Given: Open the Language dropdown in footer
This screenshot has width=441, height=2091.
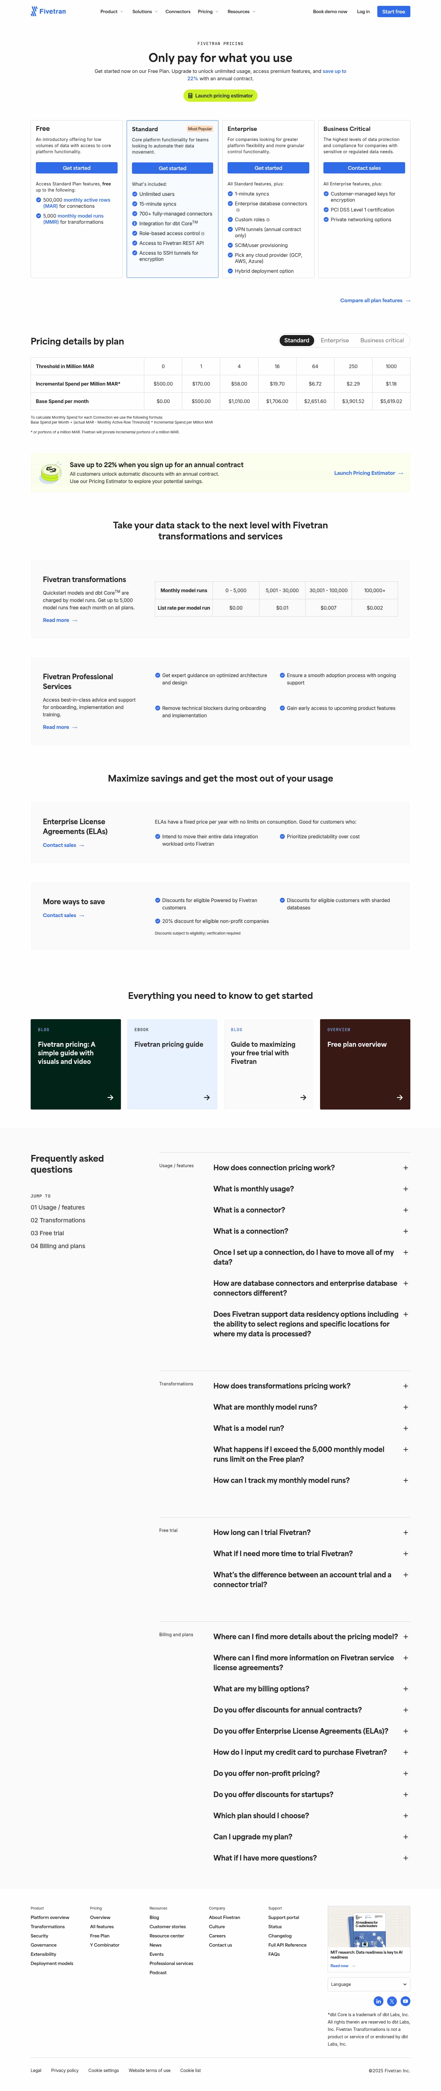Looking at the screenshot, I should click(369, 1984).
